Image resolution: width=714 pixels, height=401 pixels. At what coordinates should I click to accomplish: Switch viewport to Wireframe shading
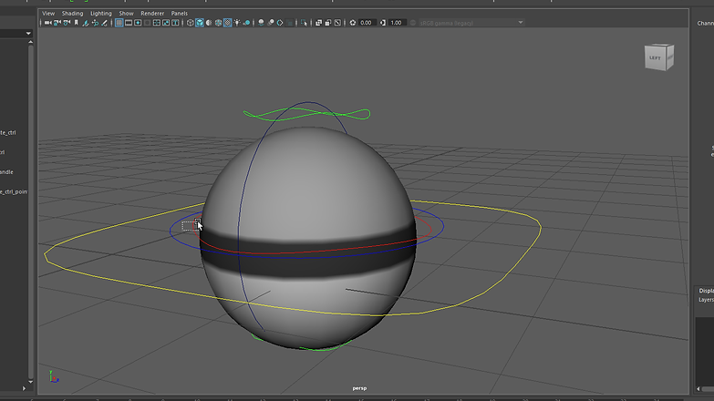tap(190, 23)
